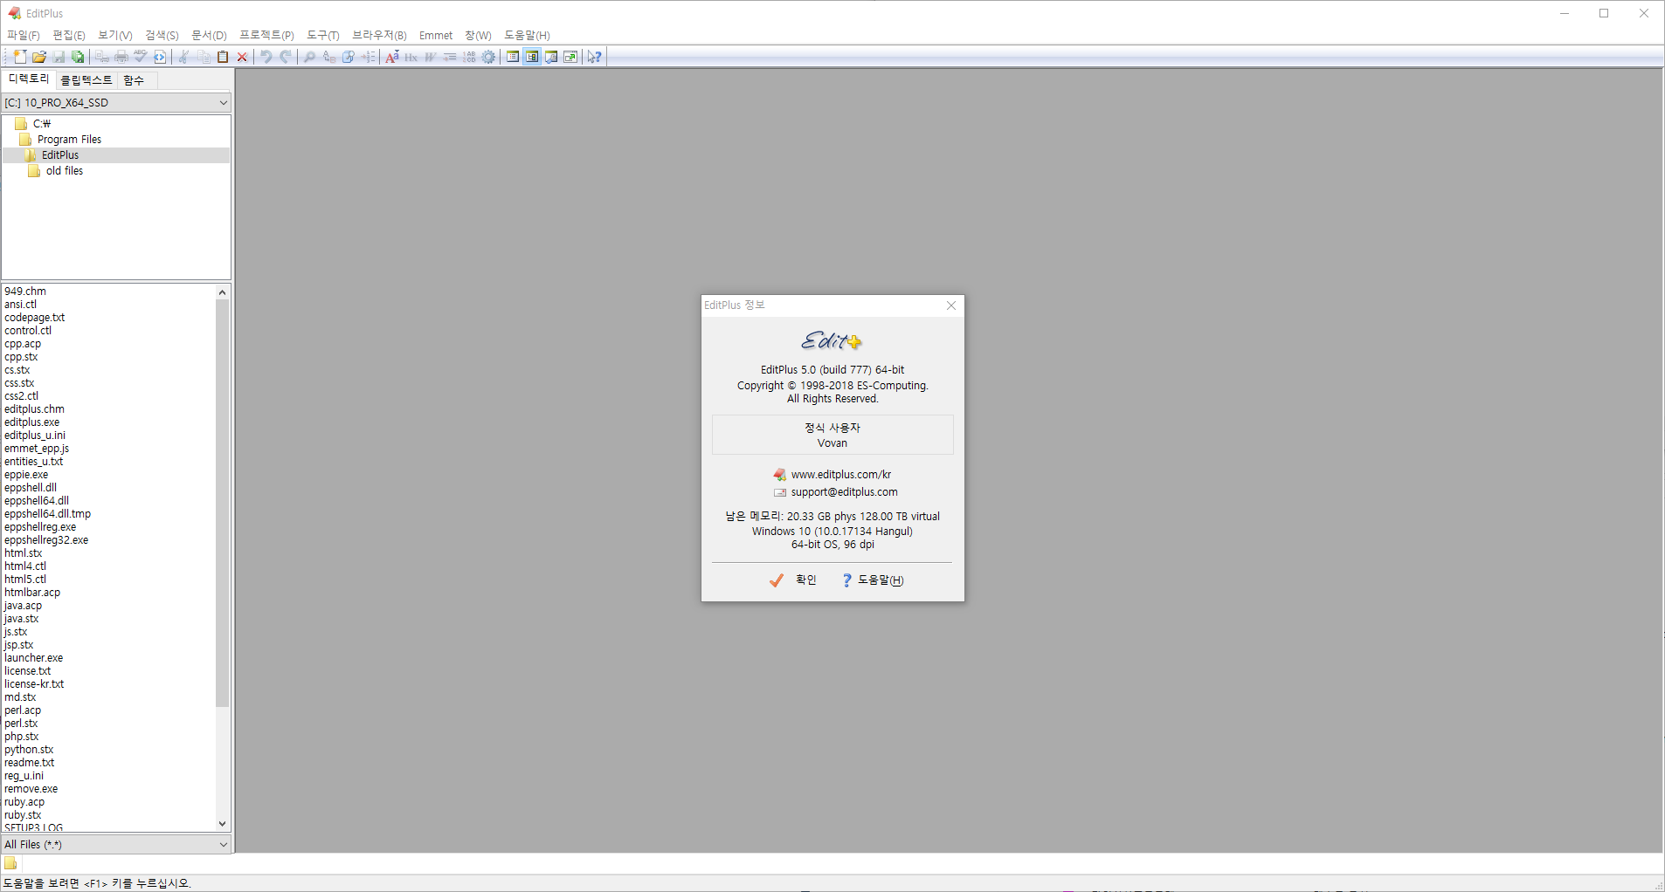Viewport: 1665px width, 892px height.
Task: Click the folder icon above the status bar
Action: click(10, 863)
